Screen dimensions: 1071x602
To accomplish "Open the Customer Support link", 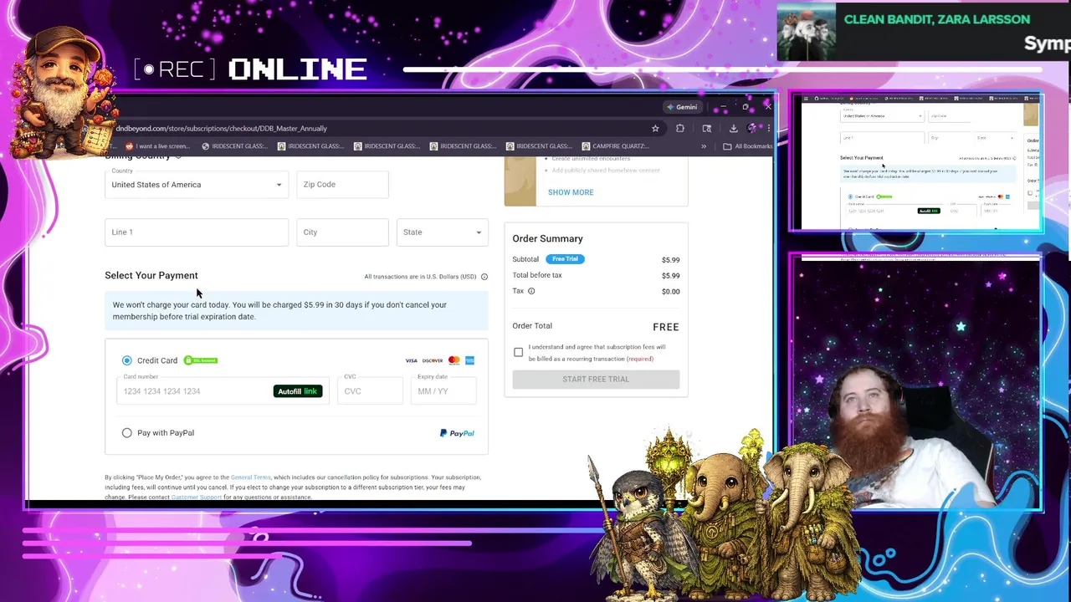I will 196,497.
